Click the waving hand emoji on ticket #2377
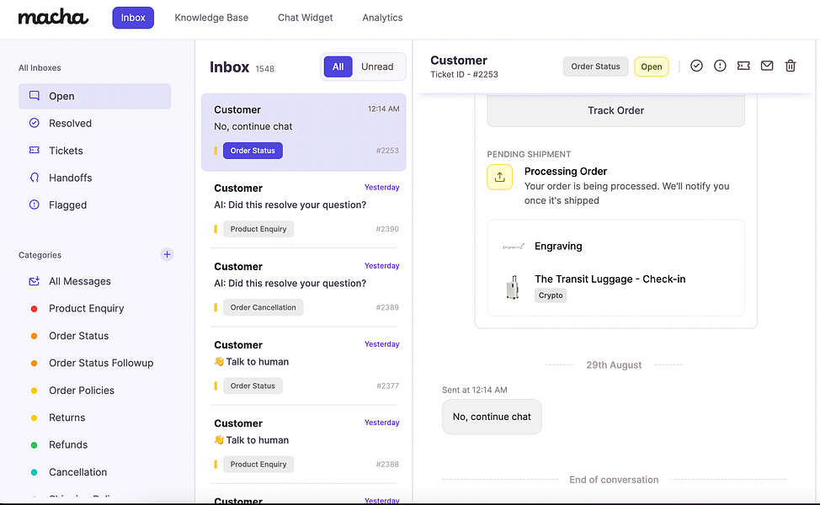This screenshot has width=820, height=505. click(219, 361)
